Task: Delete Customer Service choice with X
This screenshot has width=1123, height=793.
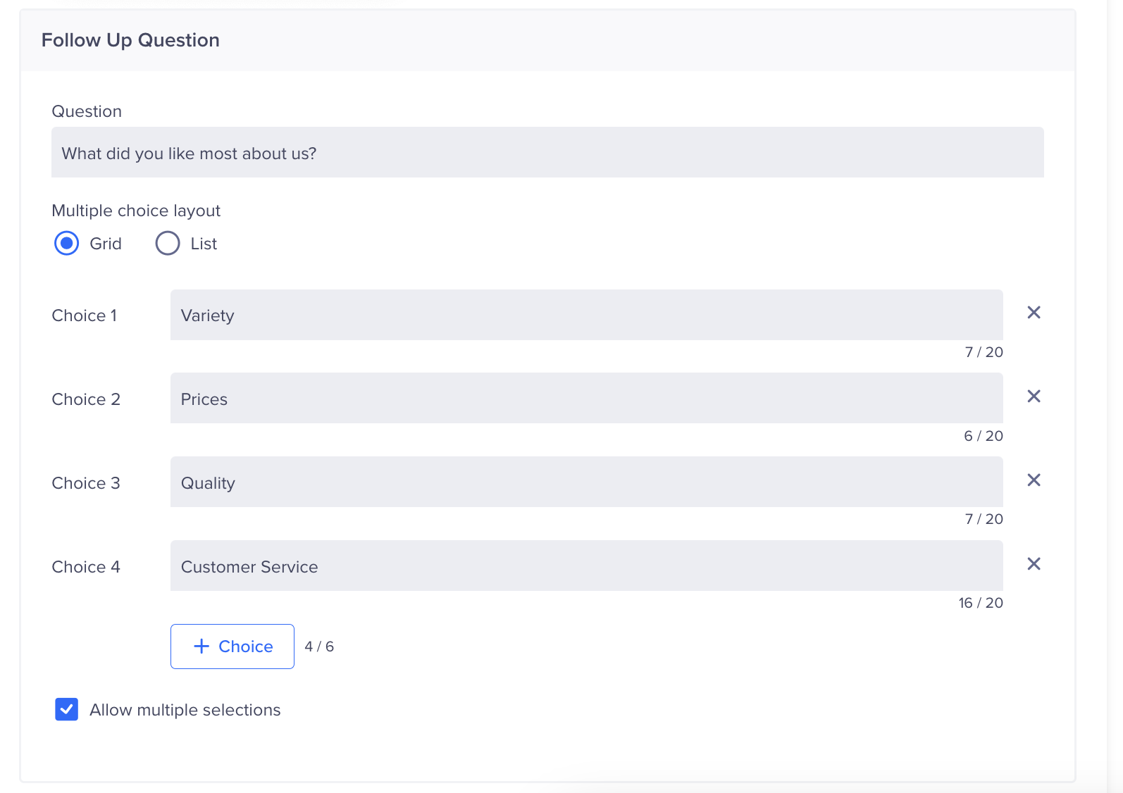Action: (x=1034, y=564)
